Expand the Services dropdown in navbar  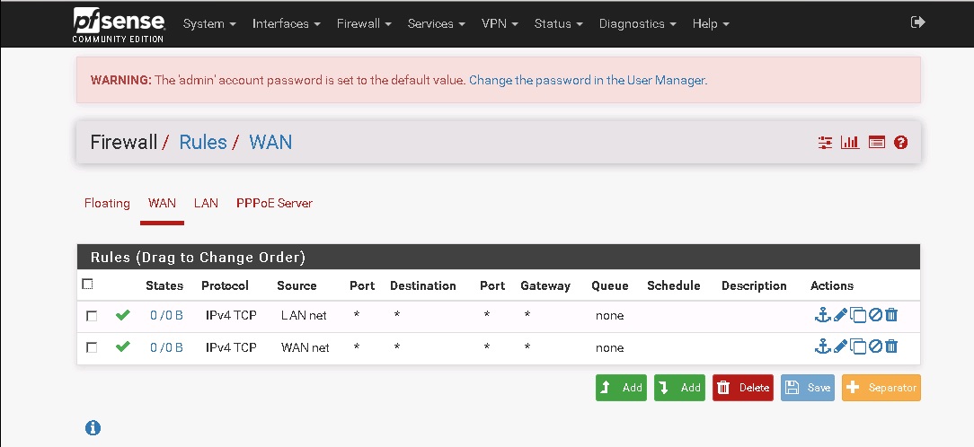tap(436, 23)
